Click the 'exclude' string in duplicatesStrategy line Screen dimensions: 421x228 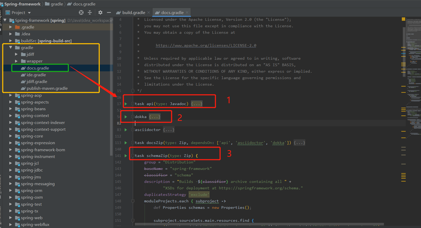pyautogui.click(x=199, y=195)
